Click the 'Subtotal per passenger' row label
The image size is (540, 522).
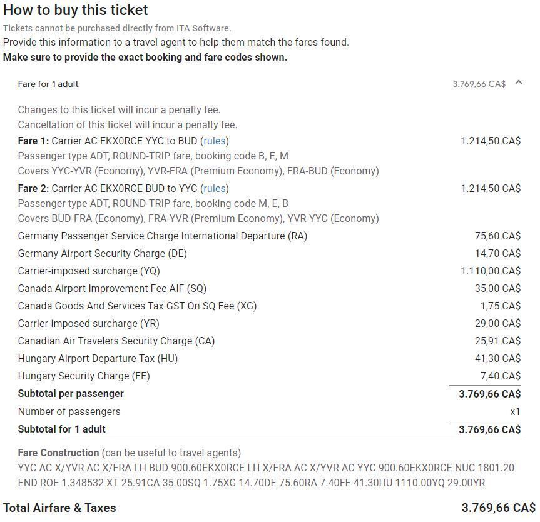coord(71,394)
